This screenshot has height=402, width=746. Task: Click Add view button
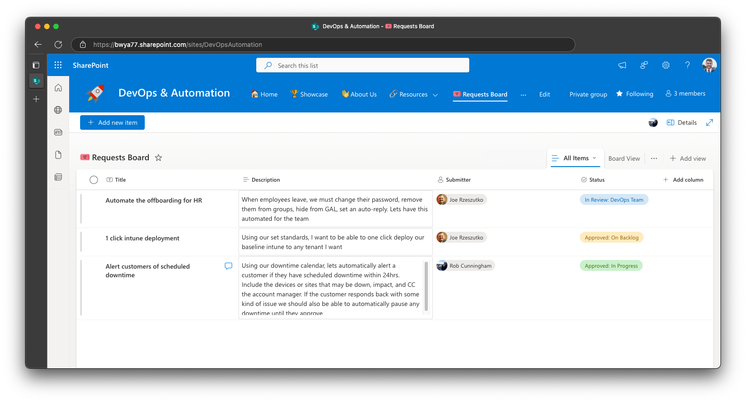coord(688,158)
